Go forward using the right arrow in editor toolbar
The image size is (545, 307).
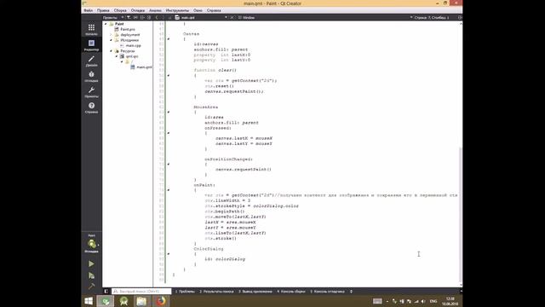click(163, 17)
